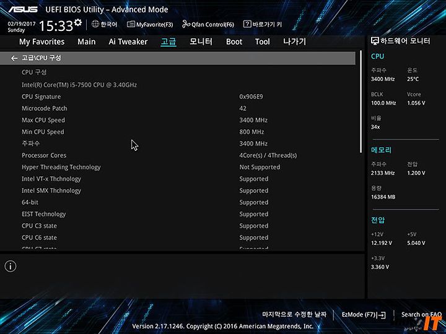Click the 4Core(s) / 4Thread(s) value

(x=268, y=155)
